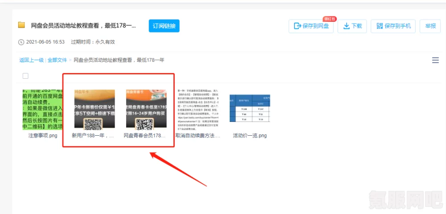Open the 注意事项.png thumbnail
This screenshot has width=446, height=214.
43,110
